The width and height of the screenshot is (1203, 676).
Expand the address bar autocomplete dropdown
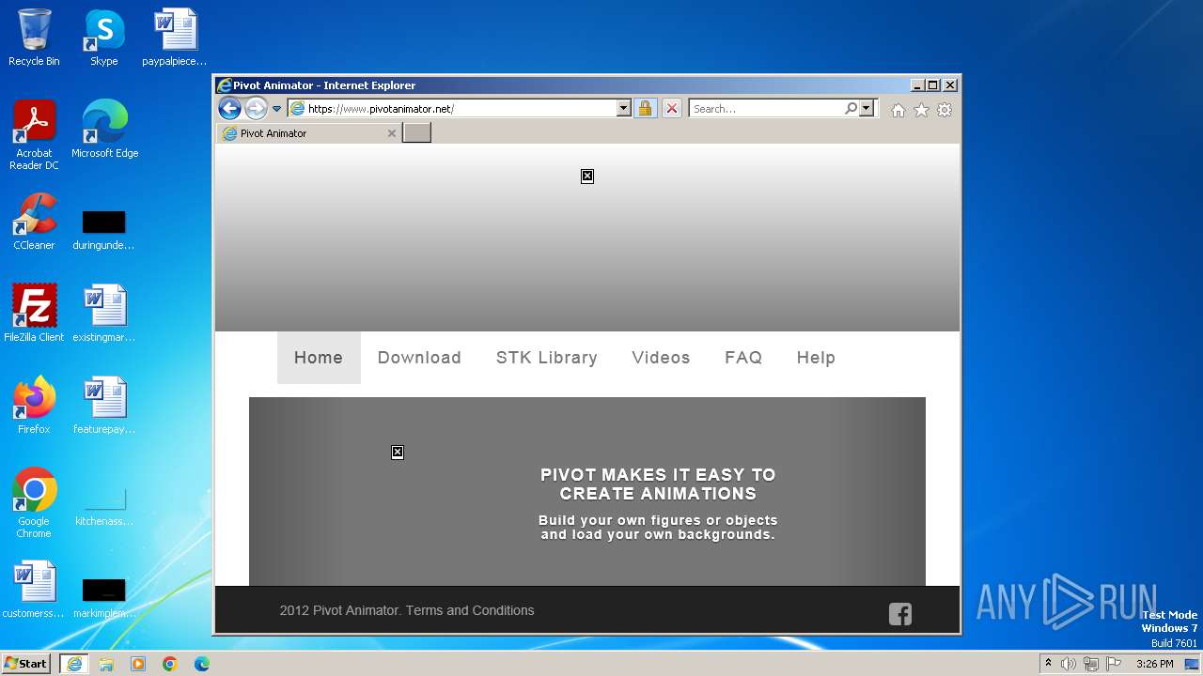623,109
